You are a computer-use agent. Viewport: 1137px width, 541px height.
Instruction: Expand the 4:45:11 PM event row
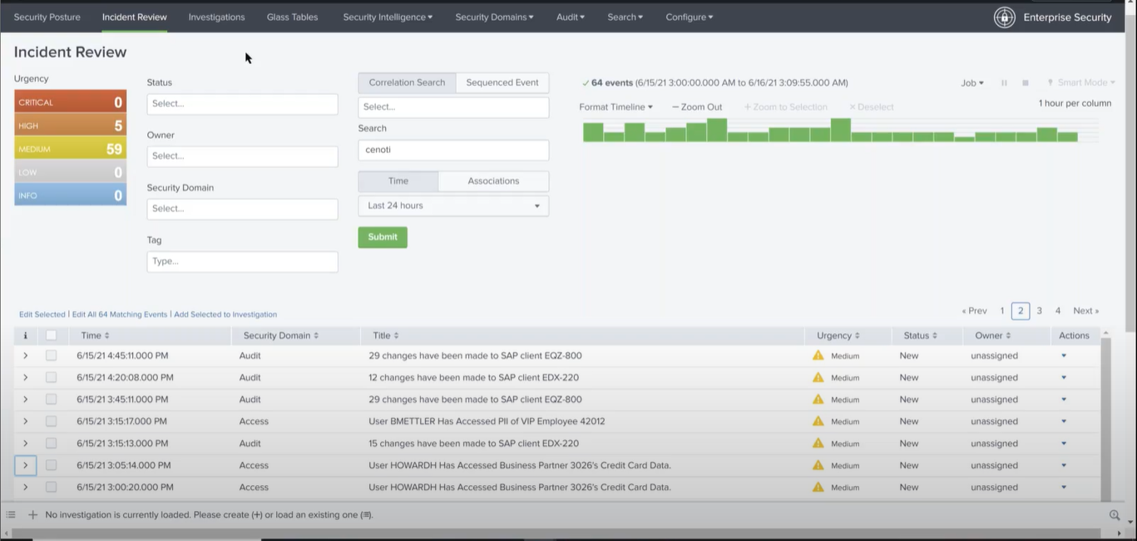(25, 355)
